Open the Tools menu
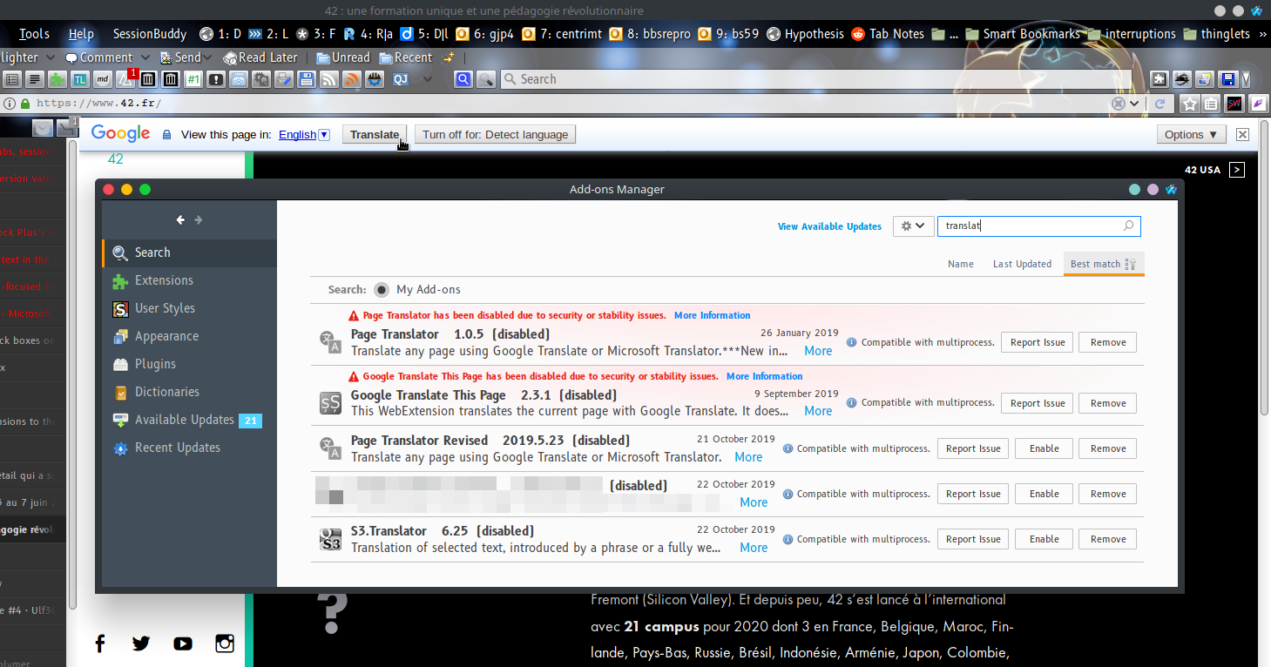Screen dimensions: 1271x667 click(34, 34)
